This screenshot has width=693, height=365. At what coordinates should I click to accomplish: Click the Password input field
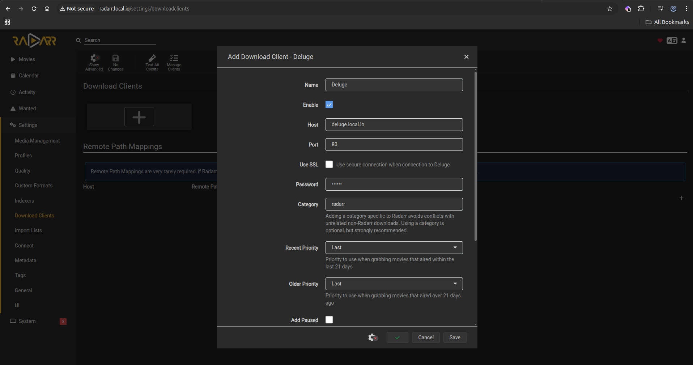[x=394, y=184]
